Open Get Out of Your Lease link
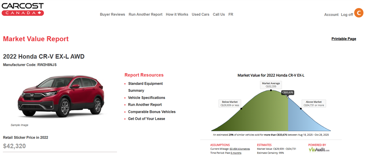 click(146, 119)
